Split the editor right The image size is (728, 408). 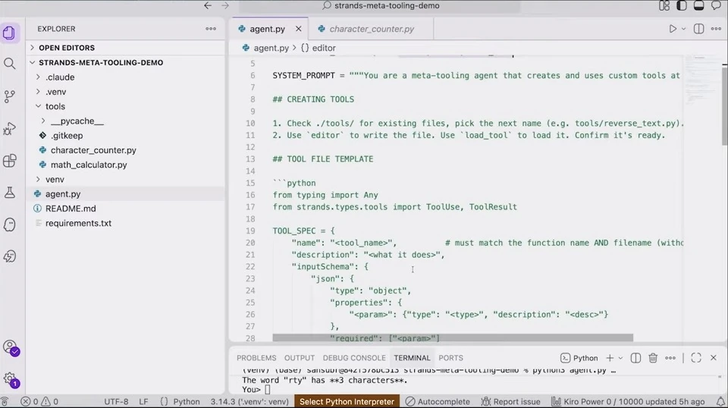(x=698, y=29)
